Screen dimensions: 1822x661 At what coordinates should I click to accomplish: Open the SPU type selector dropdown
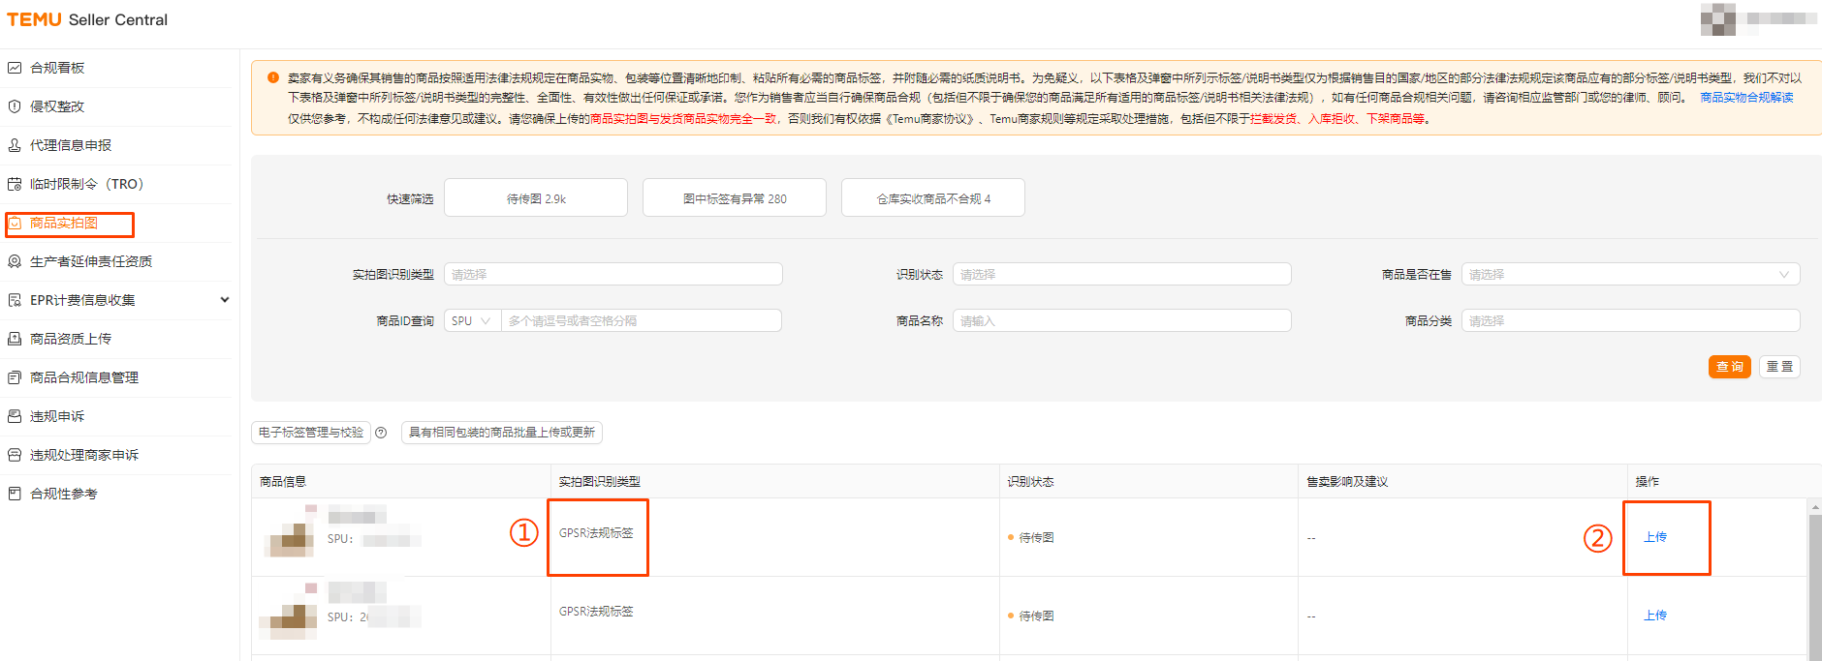click(473, 320)
